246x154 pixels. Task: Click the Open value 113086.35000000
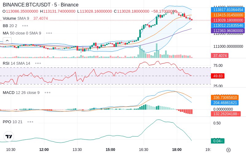click(x=22, y=11)
